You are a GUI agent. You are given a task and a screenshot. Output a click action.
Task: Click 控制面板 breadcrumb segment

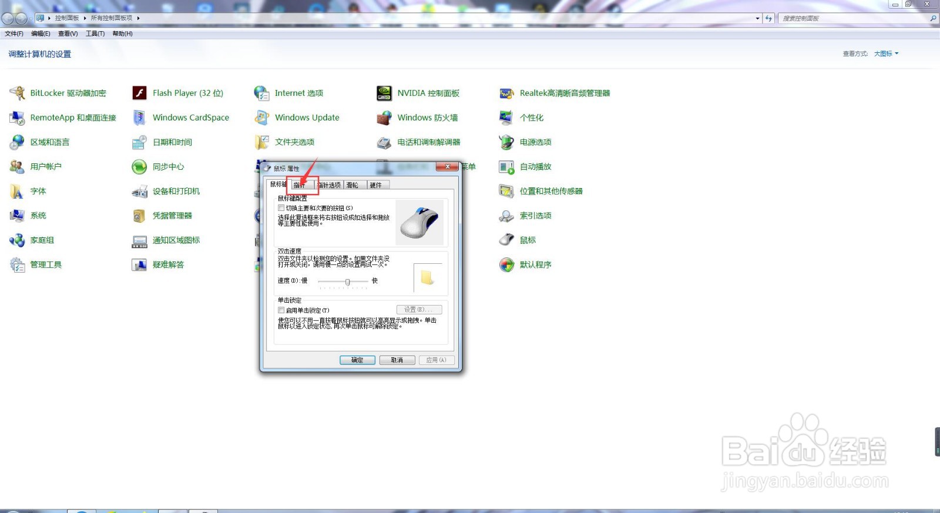[x=67, y=18]
